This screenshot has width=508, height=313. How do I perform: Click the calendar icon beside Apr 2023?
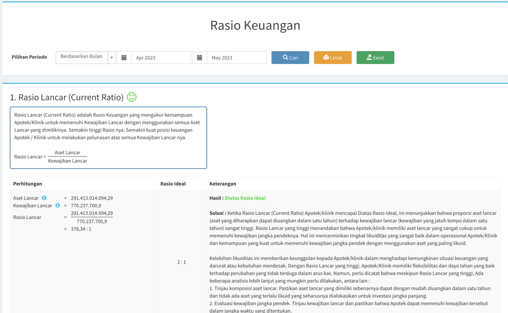click(x=124, y=58)
